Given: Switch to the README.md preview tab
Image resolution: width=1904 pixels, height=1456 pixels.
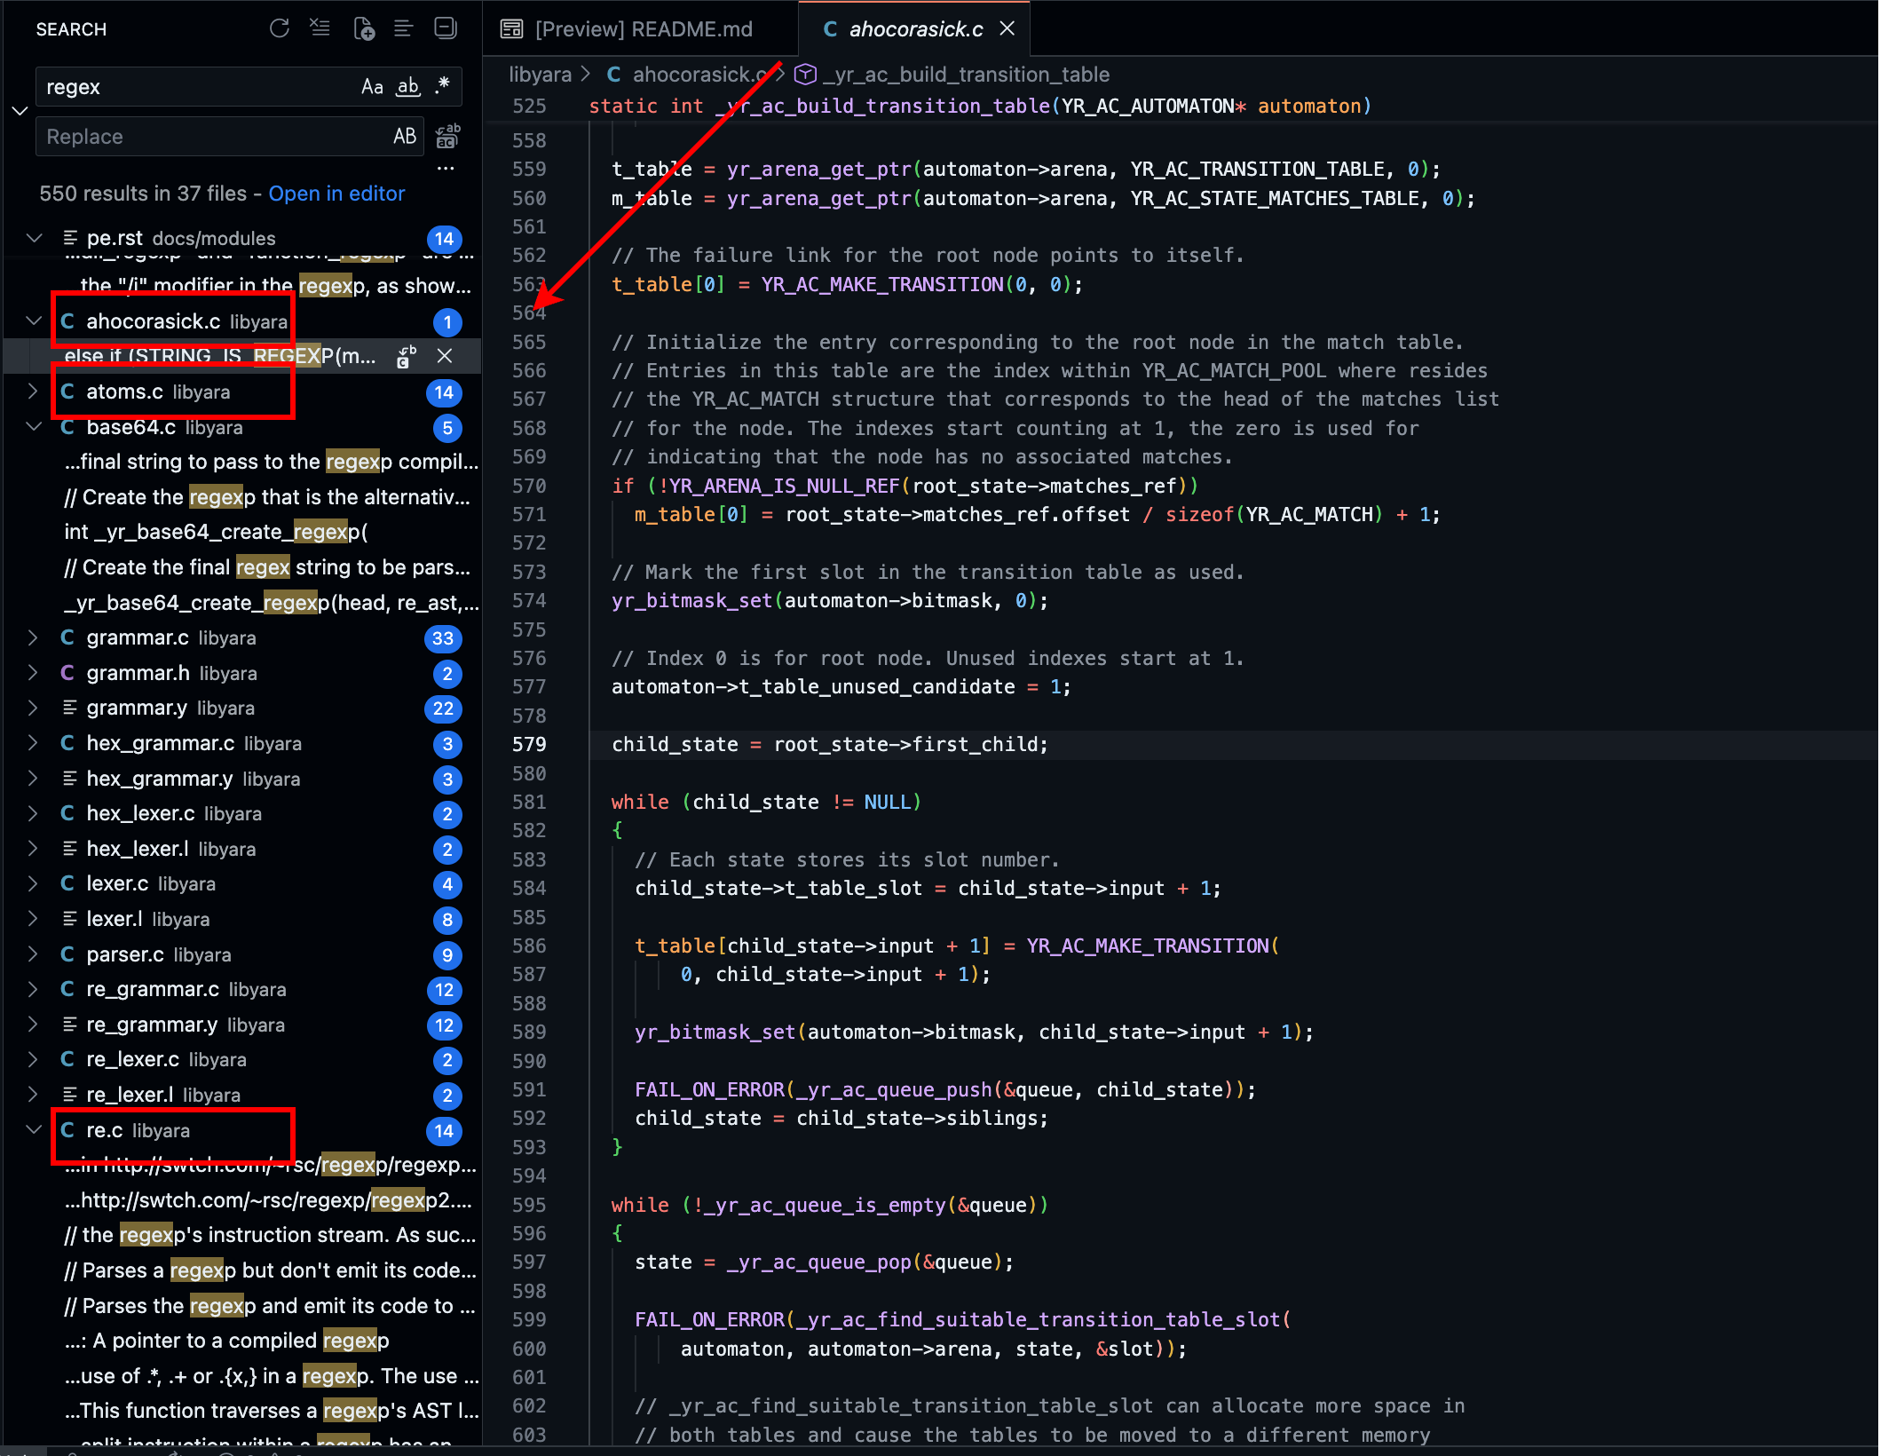Looking at the screenshot, I should point(643,29).
